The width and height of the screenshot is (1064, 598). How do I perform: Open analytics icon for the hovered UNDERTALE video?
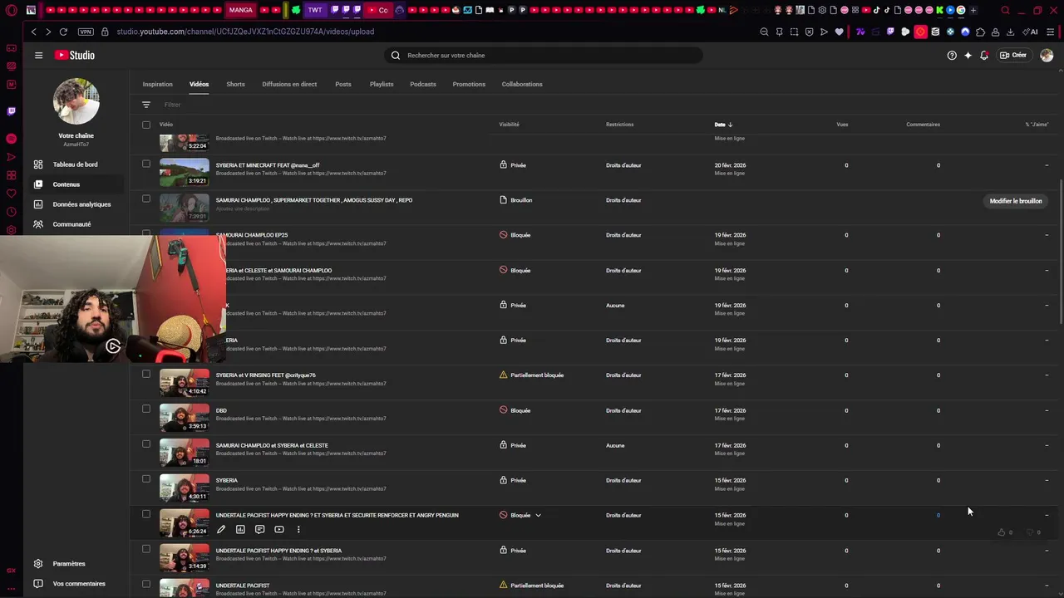(240, 529)
